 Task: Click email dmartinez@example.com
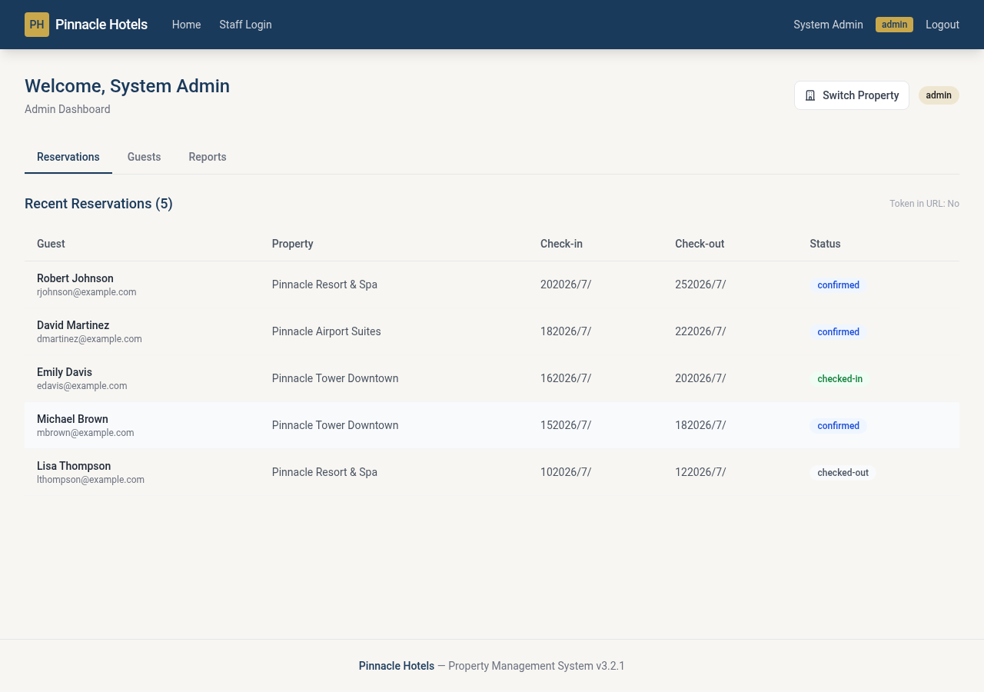tap(89, 339)
